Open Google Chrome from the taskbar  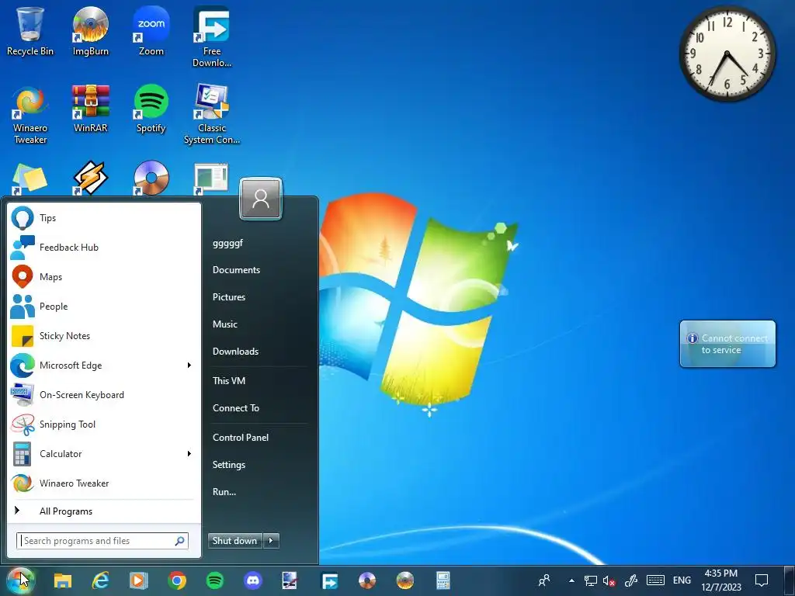point(177,580)
